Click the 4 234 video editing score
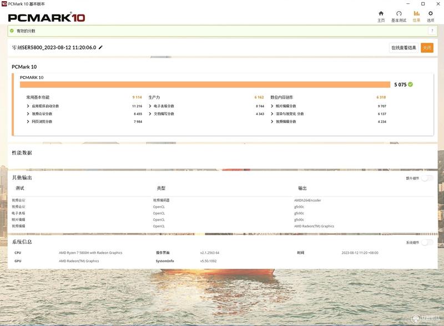 click(382, 122)
